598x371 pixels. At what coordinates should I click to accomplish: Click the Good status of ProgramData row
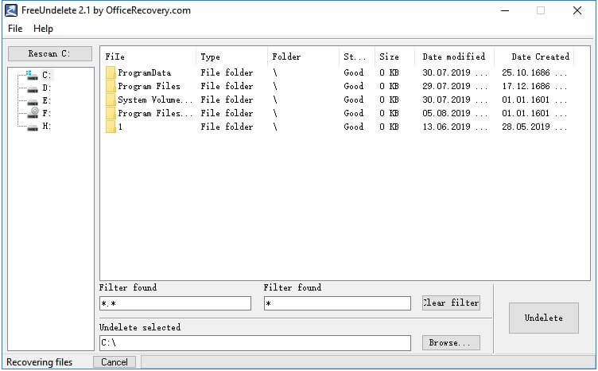click(x=354, y=72)
